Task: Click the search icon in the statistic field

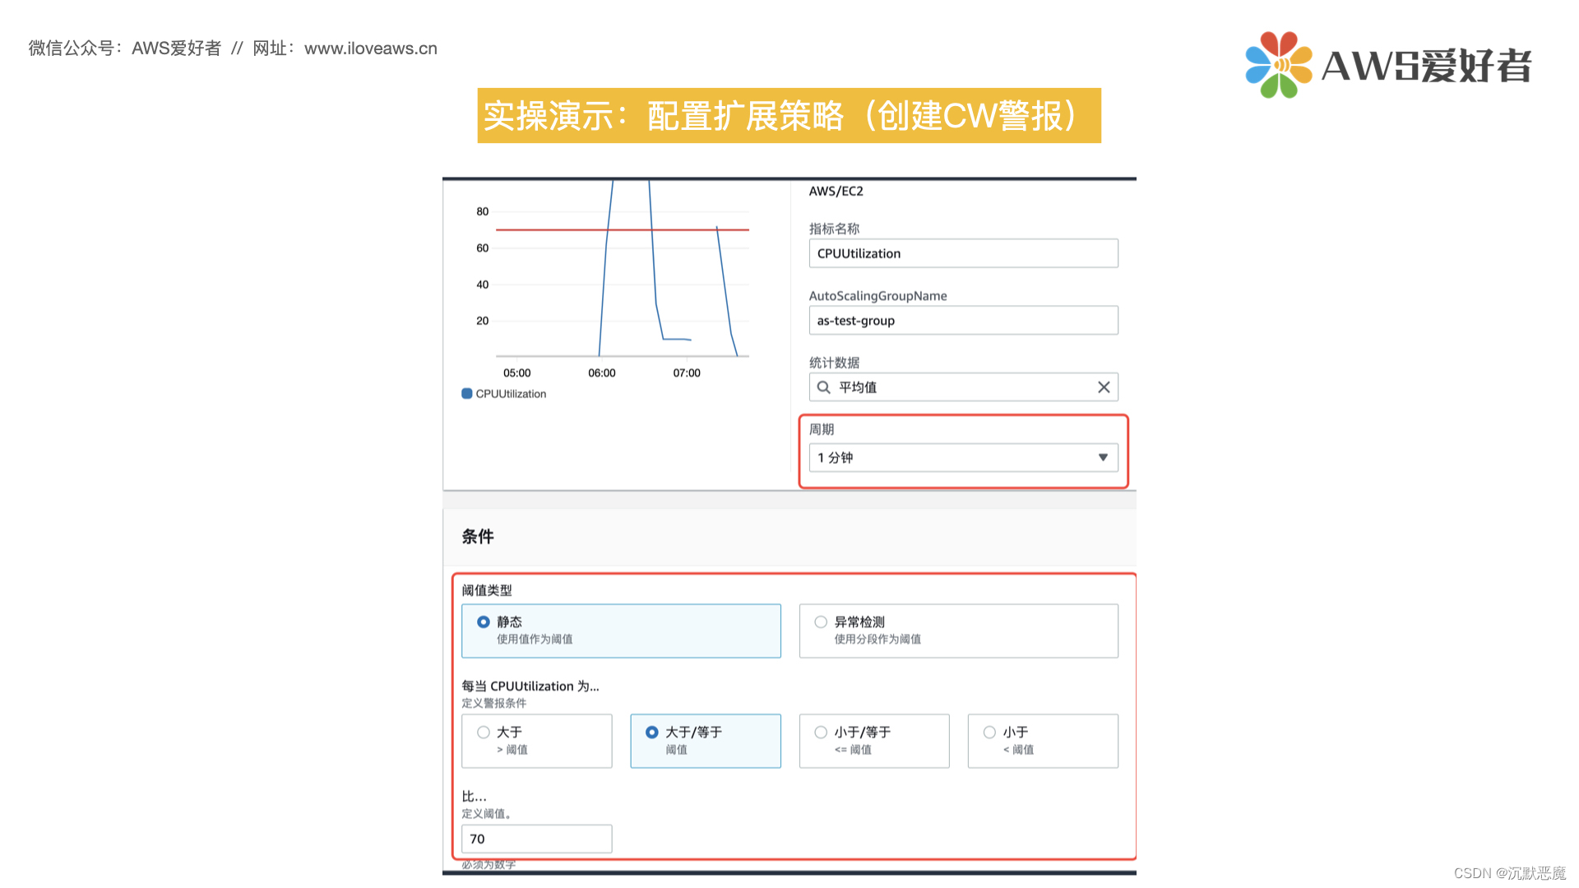Action: (x=823, y=387)
